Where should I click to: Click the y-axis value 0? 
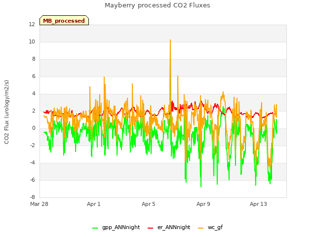tap(34, 128)
